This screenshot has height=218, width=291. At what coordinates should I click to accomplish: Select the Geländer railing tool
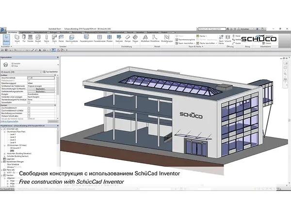(119, 38)
